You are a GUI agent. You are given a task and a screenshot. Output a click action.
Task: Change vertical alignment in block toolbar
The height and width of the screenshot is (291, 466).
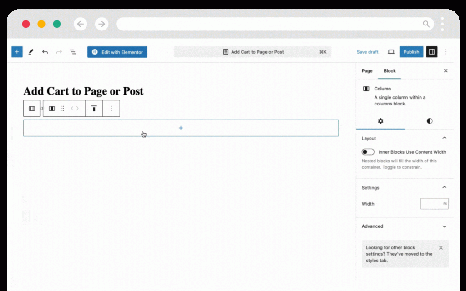[94, 109]
